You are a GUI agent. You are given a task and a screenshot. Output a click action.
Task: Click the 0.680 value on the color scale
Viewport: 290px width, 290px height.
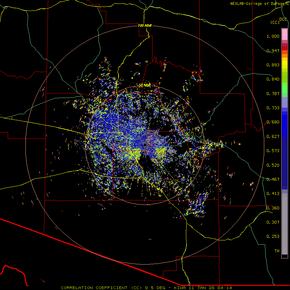273,122
